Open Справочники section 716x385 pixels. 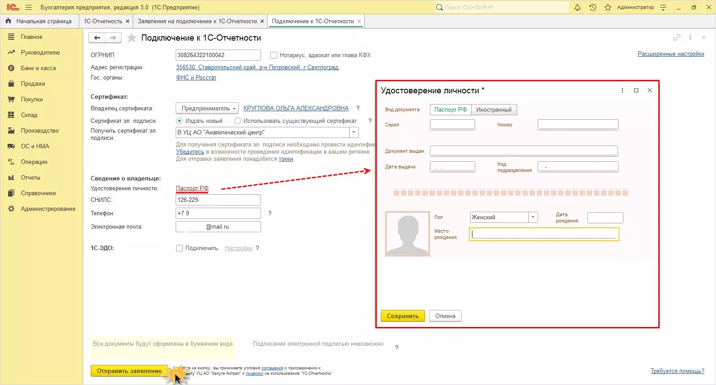tap(42, 193)
